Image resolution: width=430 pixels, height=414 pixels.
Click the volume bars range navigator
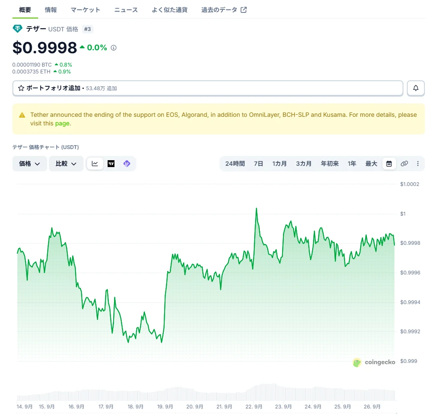point(206,392)
